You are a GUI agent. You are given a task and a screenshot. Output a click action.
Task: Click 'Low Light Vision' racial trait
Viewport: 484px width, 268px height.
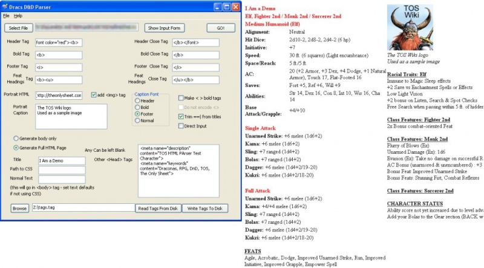point(405,94)
